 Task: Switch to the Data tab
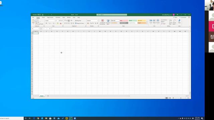coord(64,17)
